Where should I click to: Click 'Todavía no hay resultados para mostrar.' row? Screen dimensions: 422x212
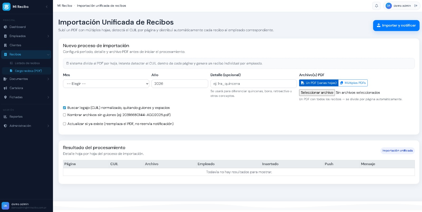tap(239, 172)
